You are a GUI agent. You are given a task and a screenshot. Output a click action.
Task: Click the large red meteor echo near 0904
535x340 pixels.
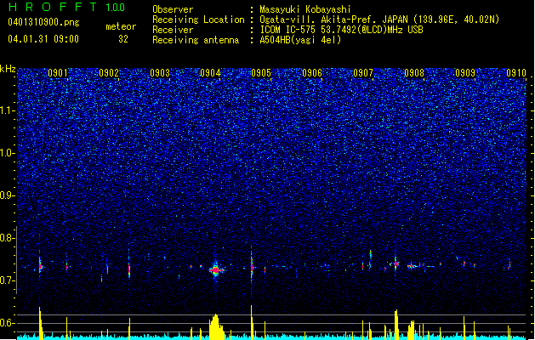(216, 270)
